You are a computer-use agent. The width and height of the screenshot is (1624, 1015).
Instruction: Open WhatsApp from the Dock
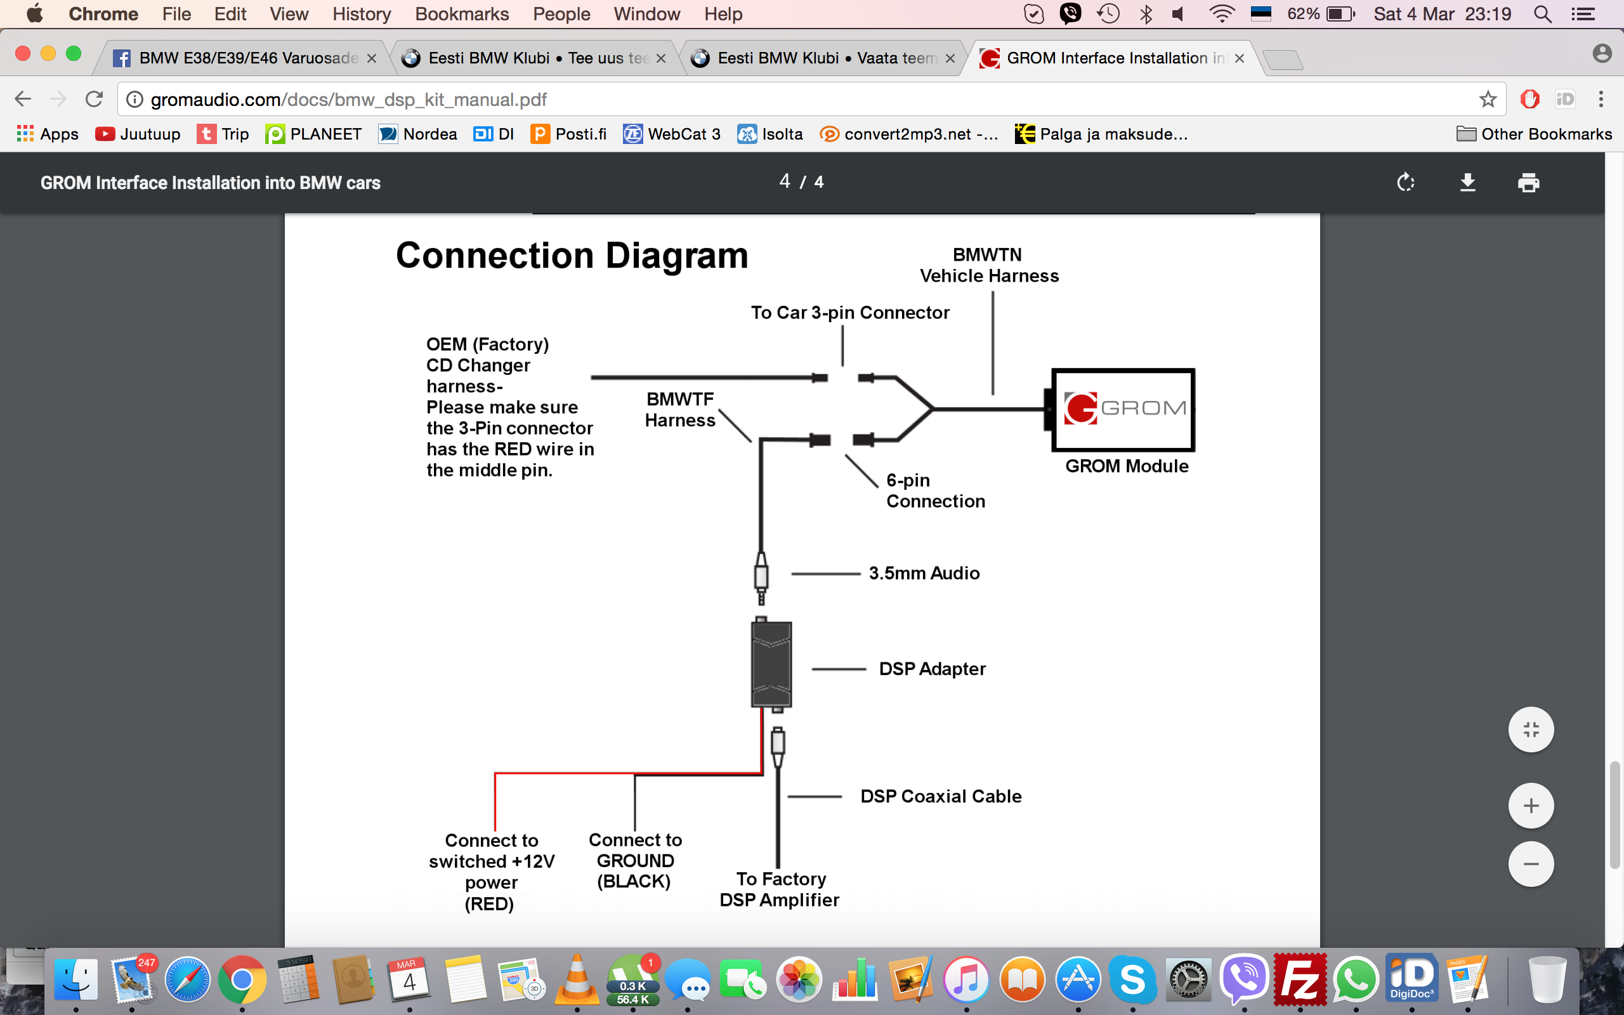(1356, 980)
